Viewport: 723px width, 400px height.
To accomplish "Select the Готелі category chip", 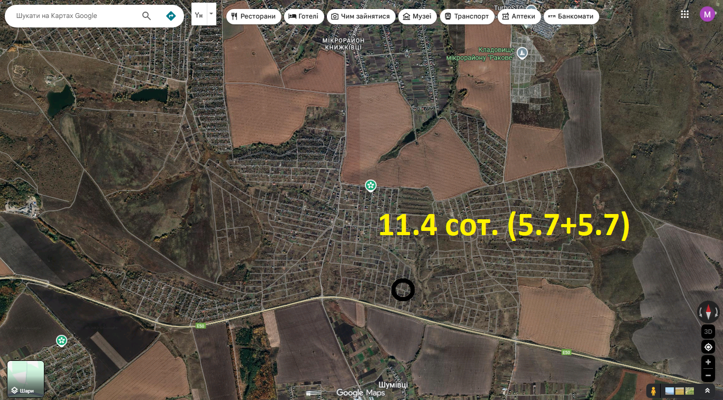I will 304,16.
